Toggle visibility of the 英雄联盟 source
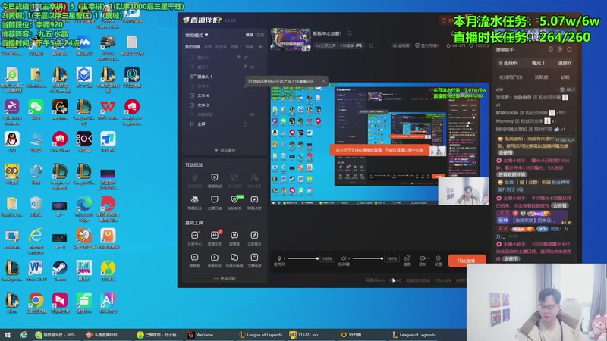This screenshot has height=341, width=607. (x=252, y=114)
